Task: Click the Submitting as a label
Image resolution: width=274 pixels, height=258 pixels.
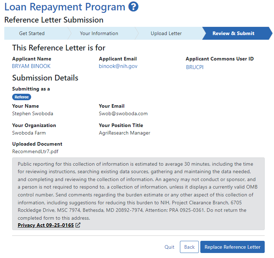Action: click(x=31, y=89)
